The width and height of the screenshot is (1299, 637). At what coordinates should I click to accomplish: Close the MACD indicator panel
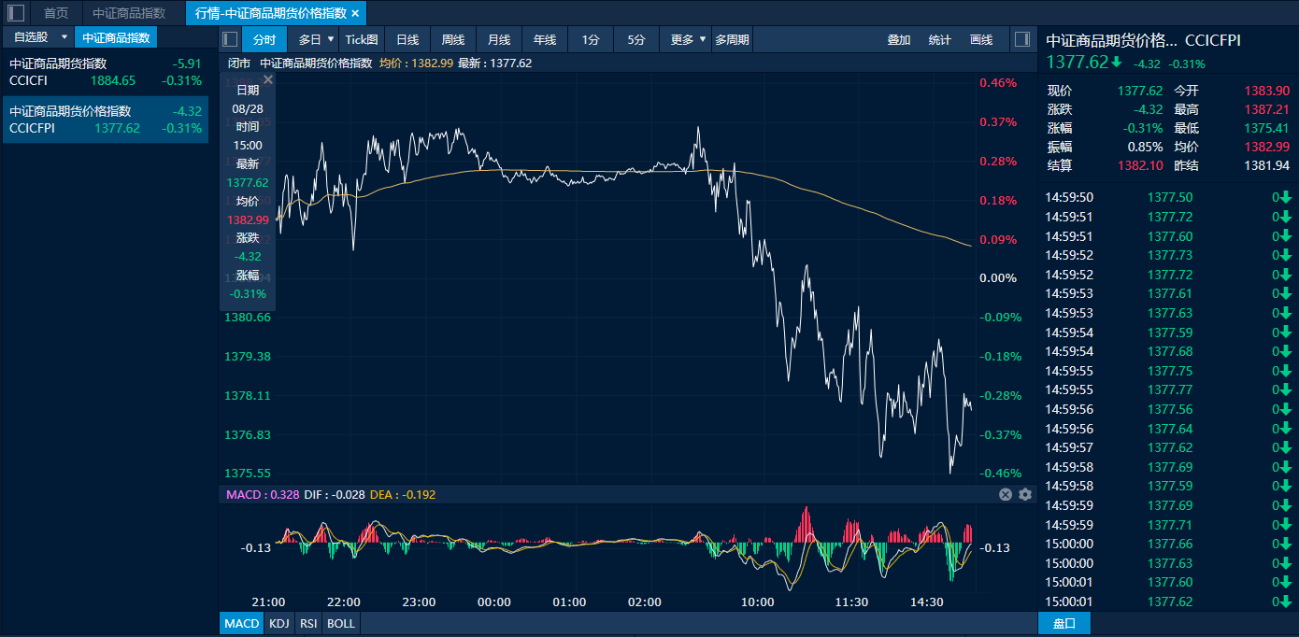1006,495
